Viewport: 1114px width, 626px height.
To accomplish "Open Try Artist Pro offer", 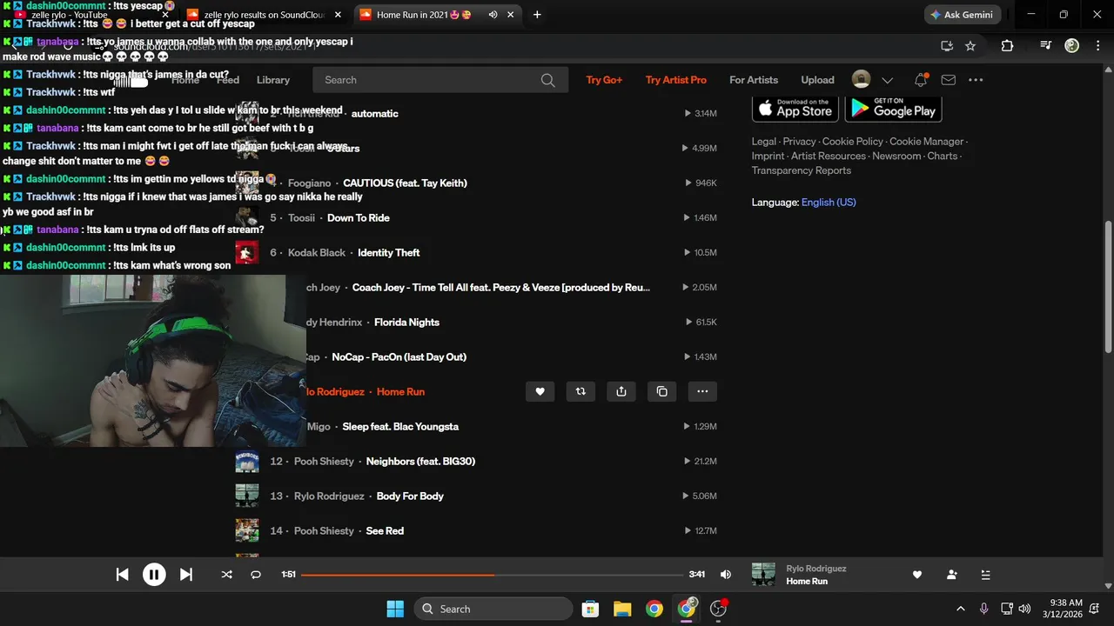I will (x=676, y=80).
